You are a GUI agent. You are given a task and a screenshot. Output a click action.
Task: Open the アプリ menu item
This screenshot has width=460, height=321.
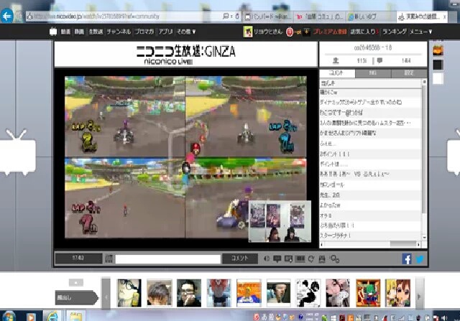pyautogui.click(x=165, y=32)
